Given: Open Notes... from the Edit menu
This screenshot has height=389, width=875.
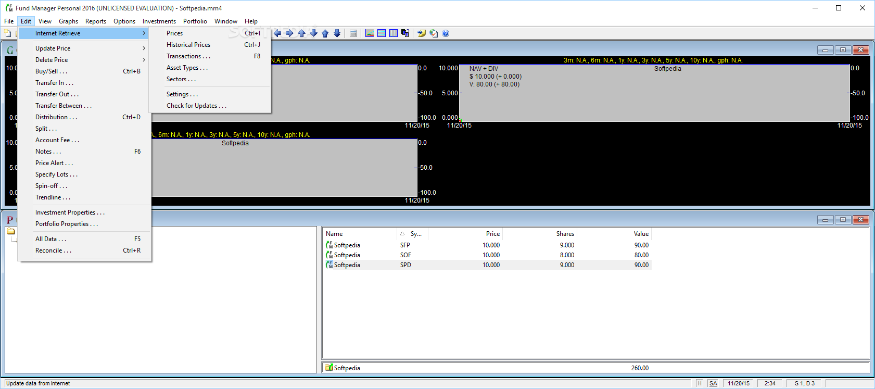Looking at the screenshot, I should pos(84,152).
